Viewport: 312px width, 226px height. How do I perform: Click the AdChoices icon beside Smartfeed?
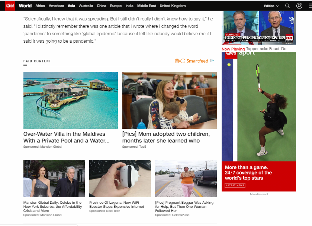[212, 60]
